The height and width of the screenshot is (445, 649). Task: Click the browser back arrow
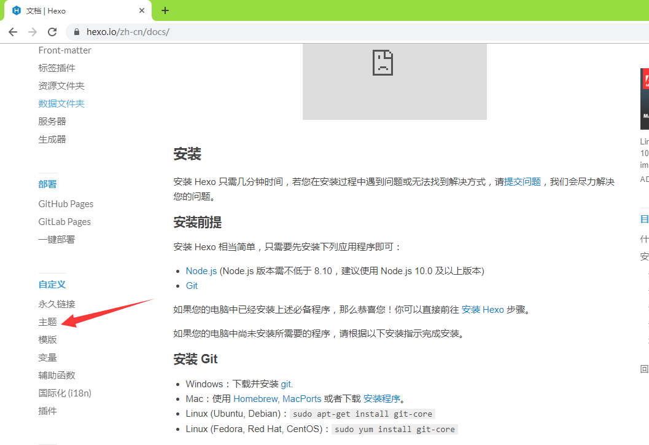point(13,32)
